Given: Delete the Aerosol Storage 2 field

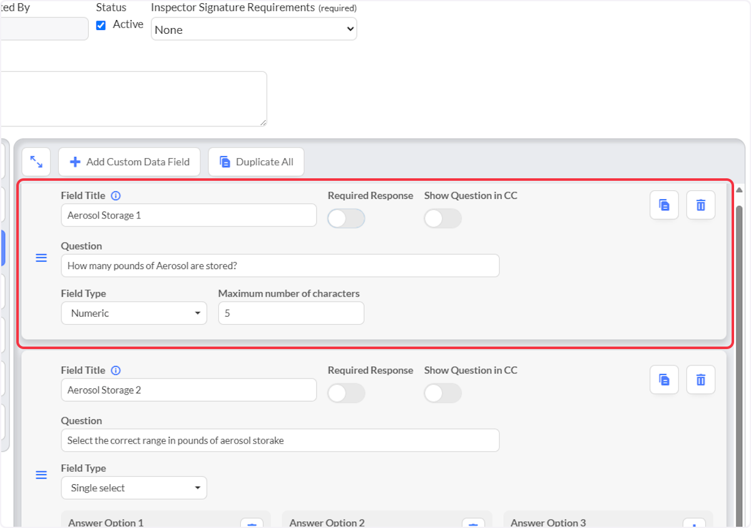Looking at the screenshot, I should (x=701, y=380).
